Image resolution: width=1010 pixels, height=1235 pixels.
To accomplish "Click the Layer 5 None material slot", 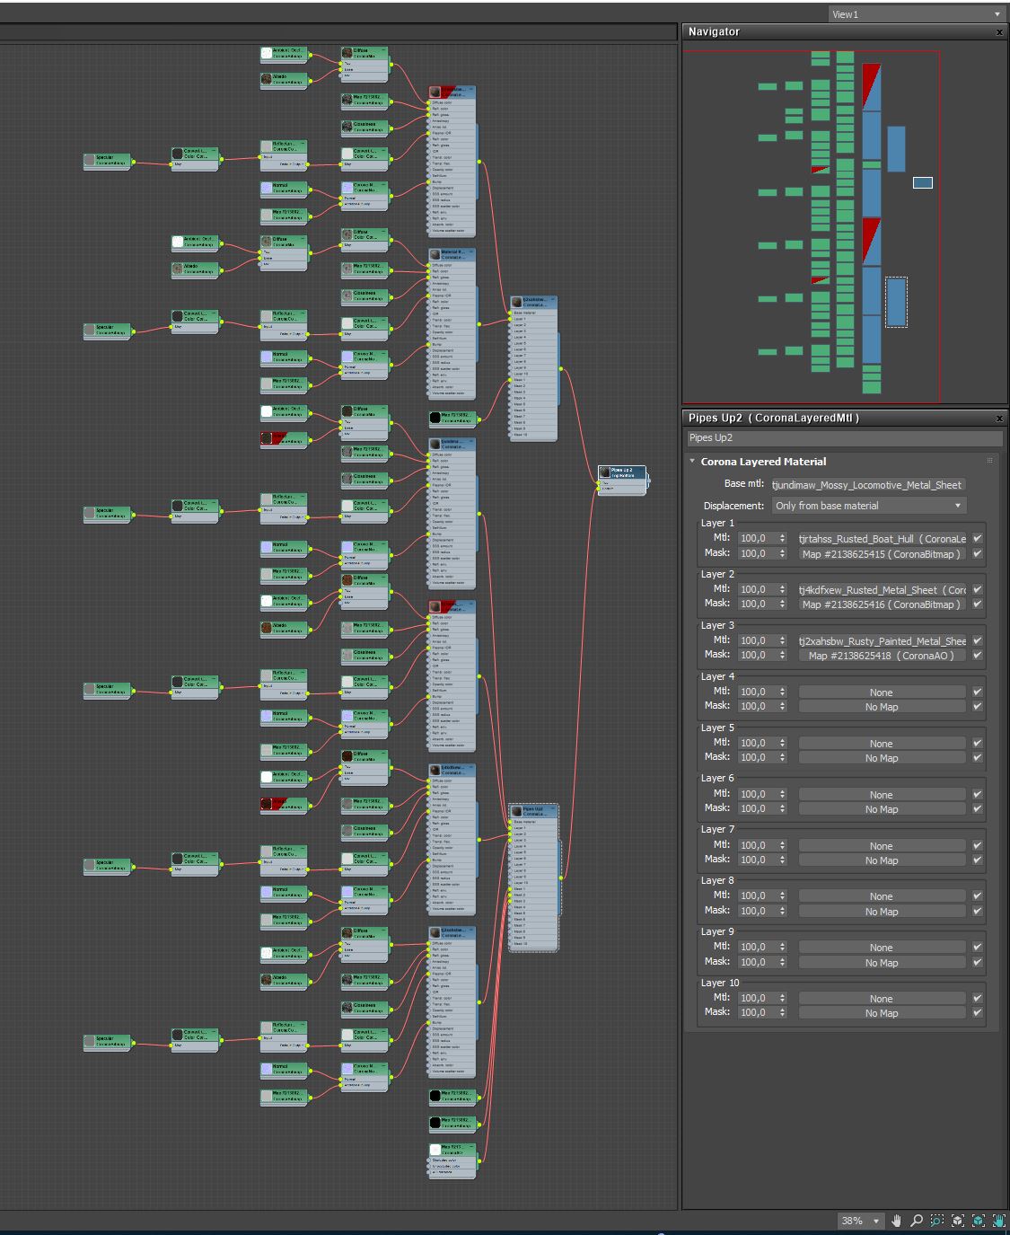I will pyautogui.click(x=882, y=744).
